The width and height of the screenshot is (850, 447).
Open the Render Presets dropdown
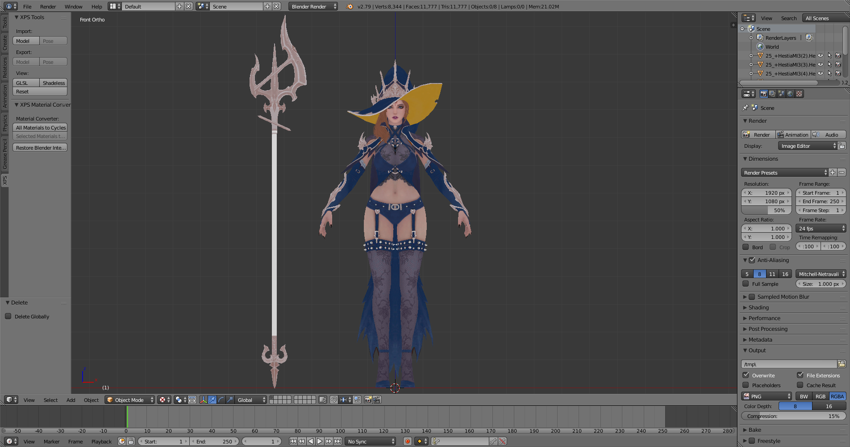pyautogui.click(x=784, y=172)
